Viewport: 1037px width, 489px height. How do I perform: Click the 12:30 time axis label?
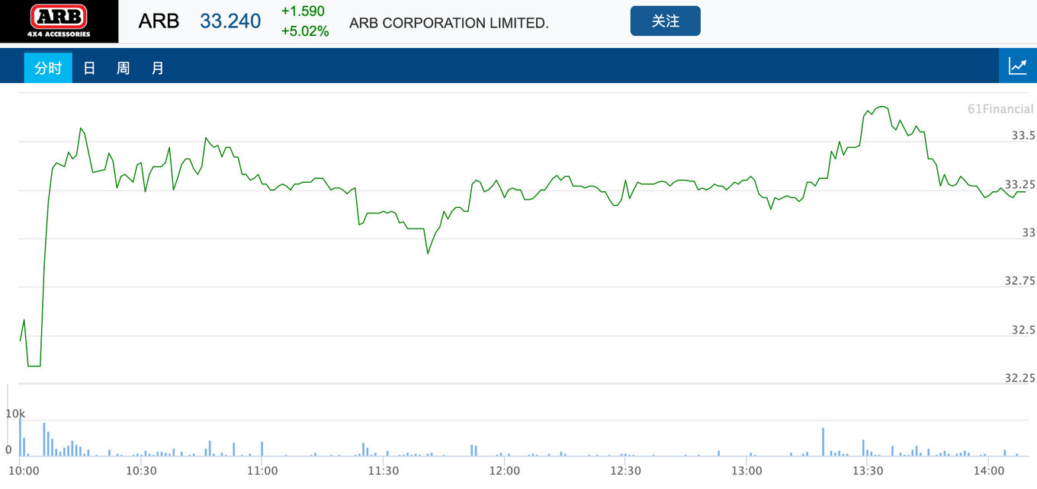(626, 471)
